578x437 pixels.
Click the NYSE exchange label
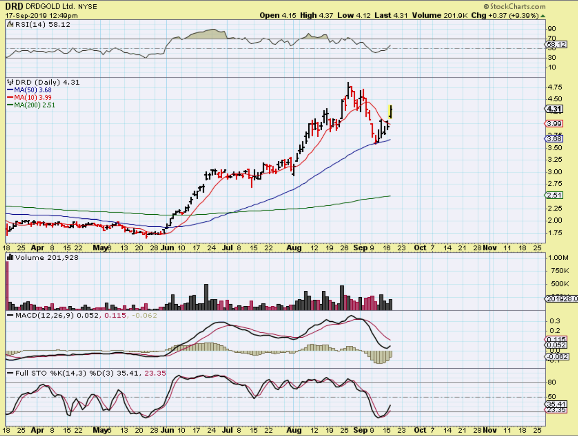87,6
